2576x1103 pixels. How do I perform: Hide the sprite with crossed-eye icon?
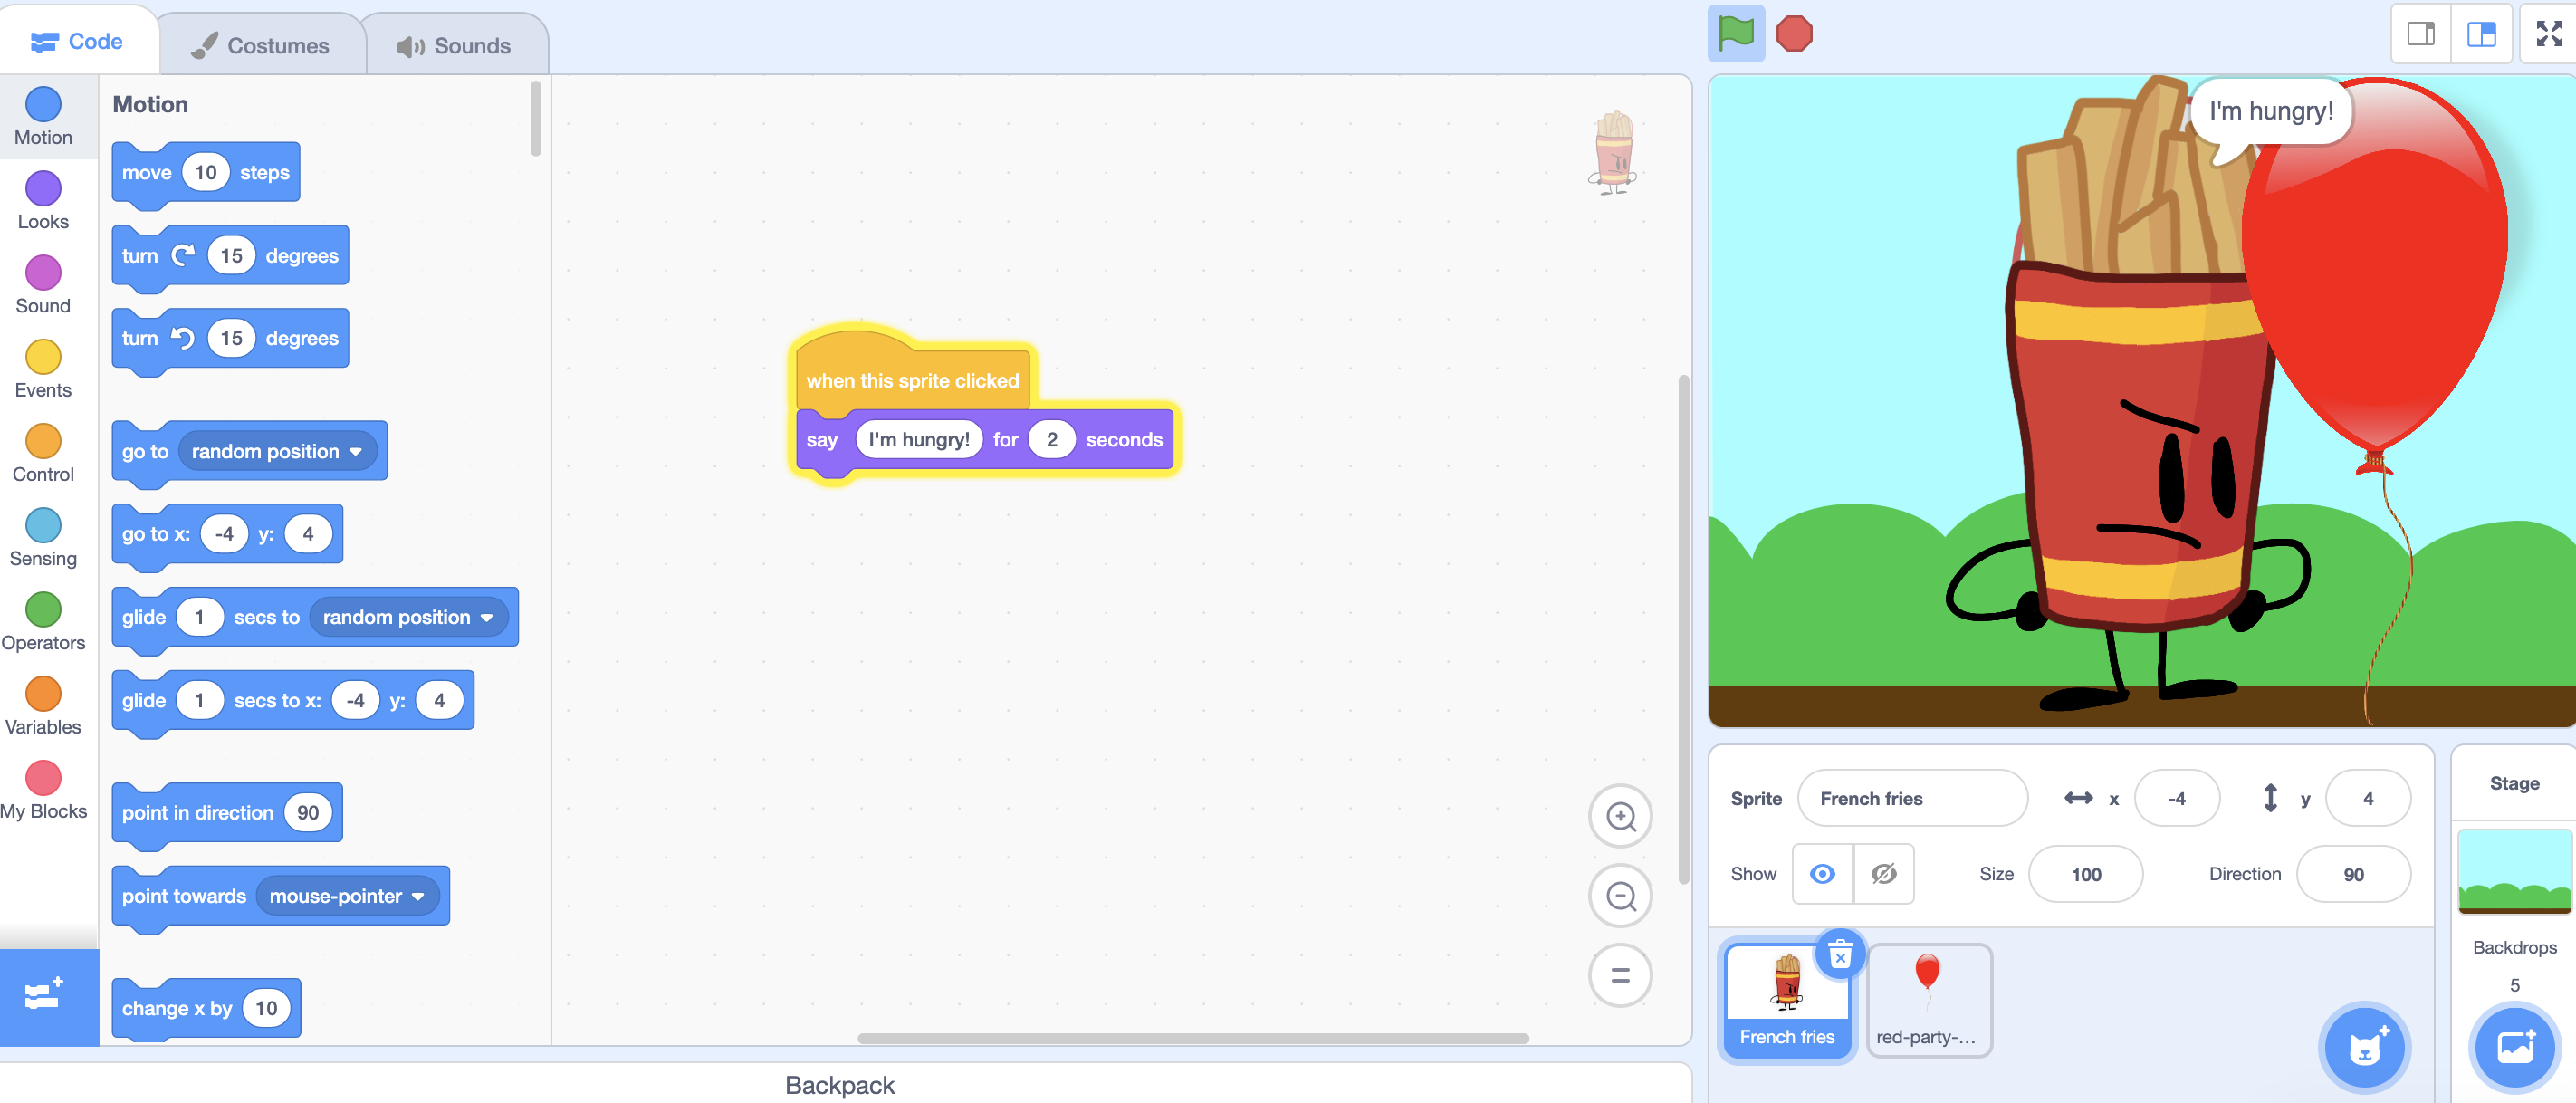tap(1883, 874)
